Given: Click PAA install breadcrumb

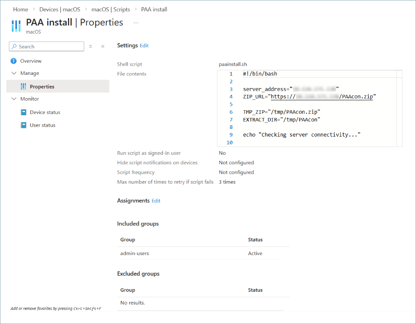Looking at the screenshot, I should 154,9.
